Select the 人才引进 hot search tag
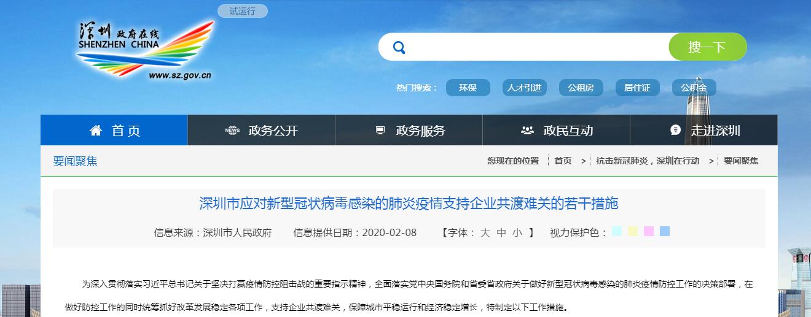The width and height of the screenshot is (811, 317). (x=524, y=88)
